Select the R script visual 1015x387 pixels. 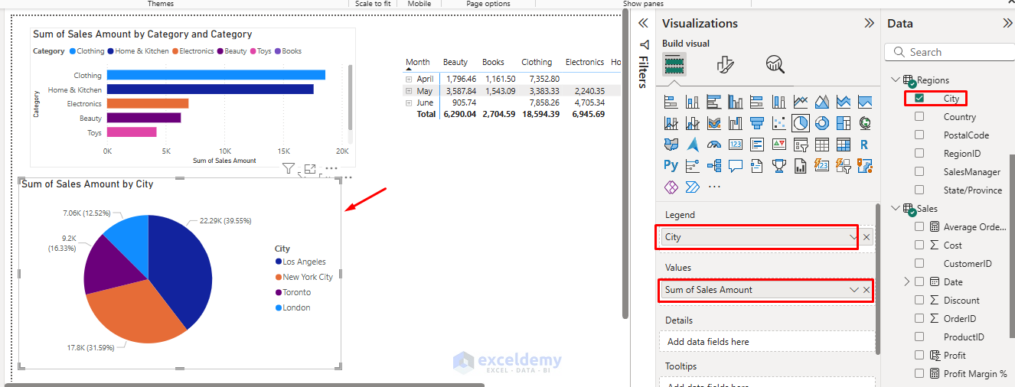[865, 144]
